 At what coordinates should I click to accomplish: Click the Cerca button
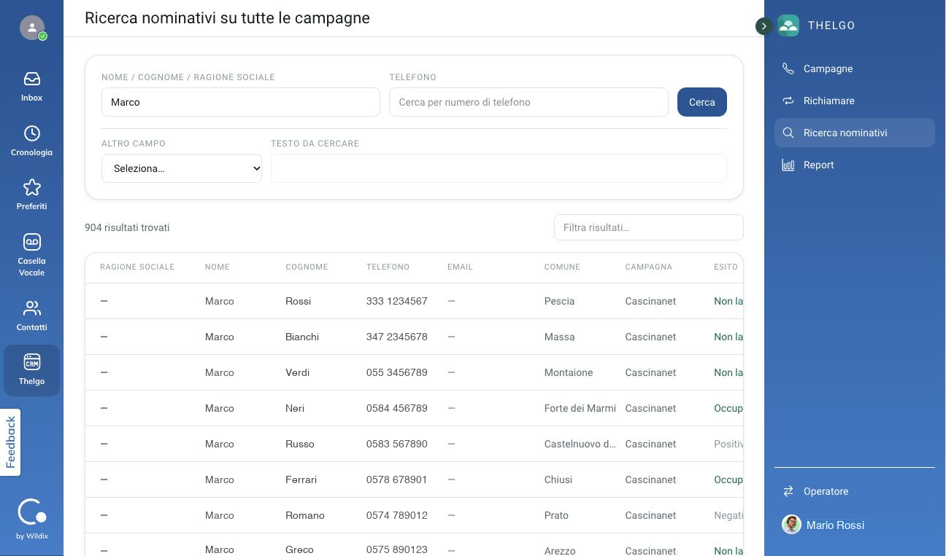[x=701, y=102]
